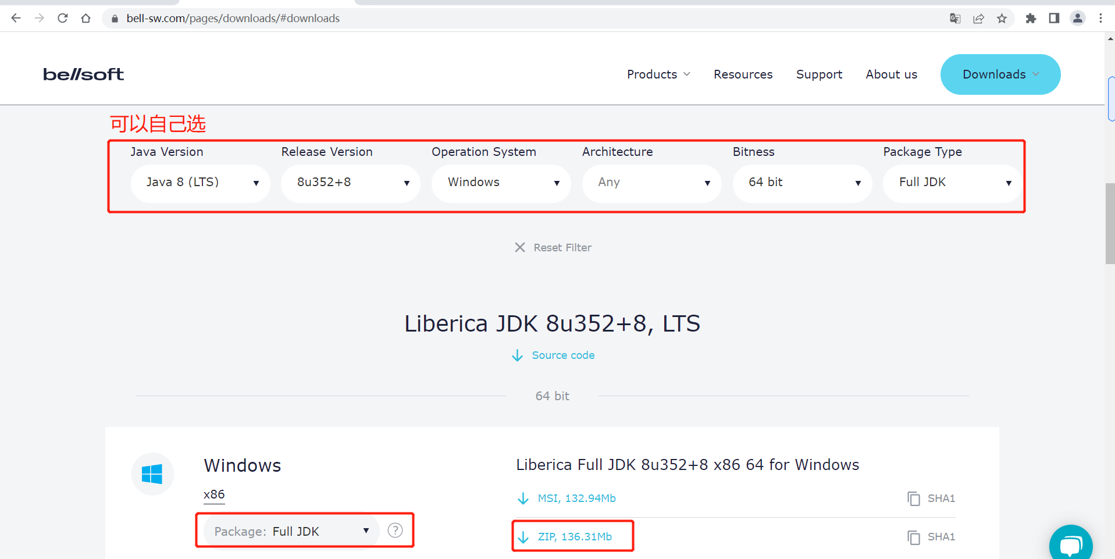Viewport: 1115px width, 559px height.
Task: Click the address bar URL
Action: [233, 18]
